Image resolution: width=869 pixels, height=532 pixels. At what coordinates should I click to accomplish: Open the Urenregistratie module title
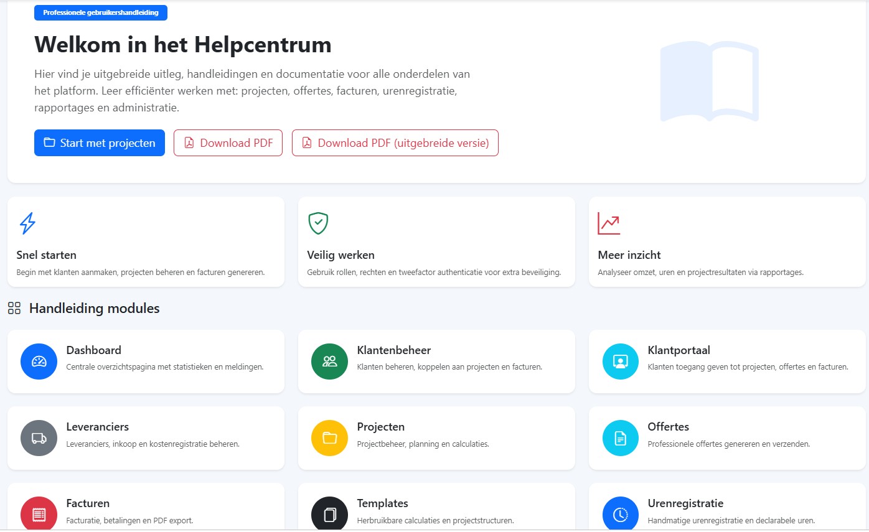[x=686, y=503]
